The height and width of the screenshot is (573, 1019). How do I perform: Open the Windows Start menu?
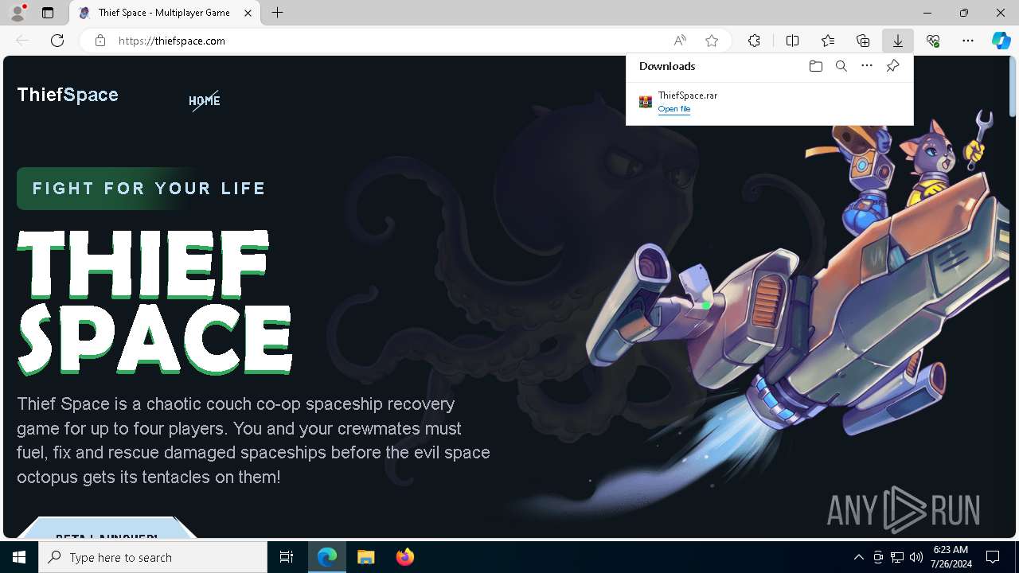pos(19,557)
